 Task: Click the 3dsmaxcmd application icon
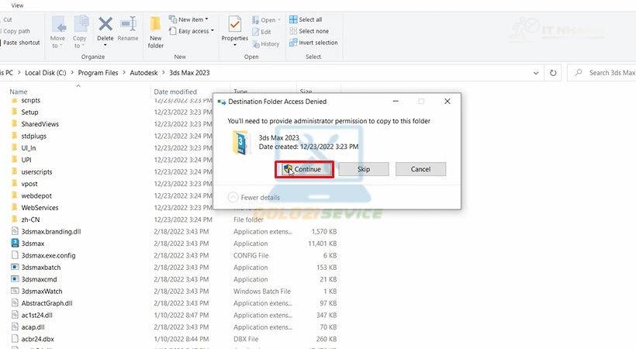(x=15, y=279)
